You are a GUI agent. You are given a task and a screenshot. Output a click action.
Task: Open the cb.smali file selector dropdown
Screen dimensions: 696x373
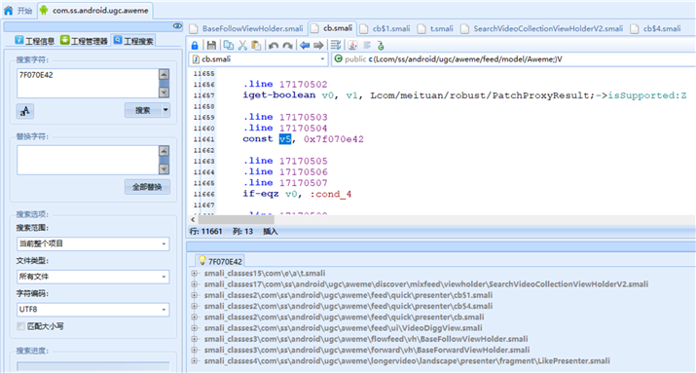322,59
